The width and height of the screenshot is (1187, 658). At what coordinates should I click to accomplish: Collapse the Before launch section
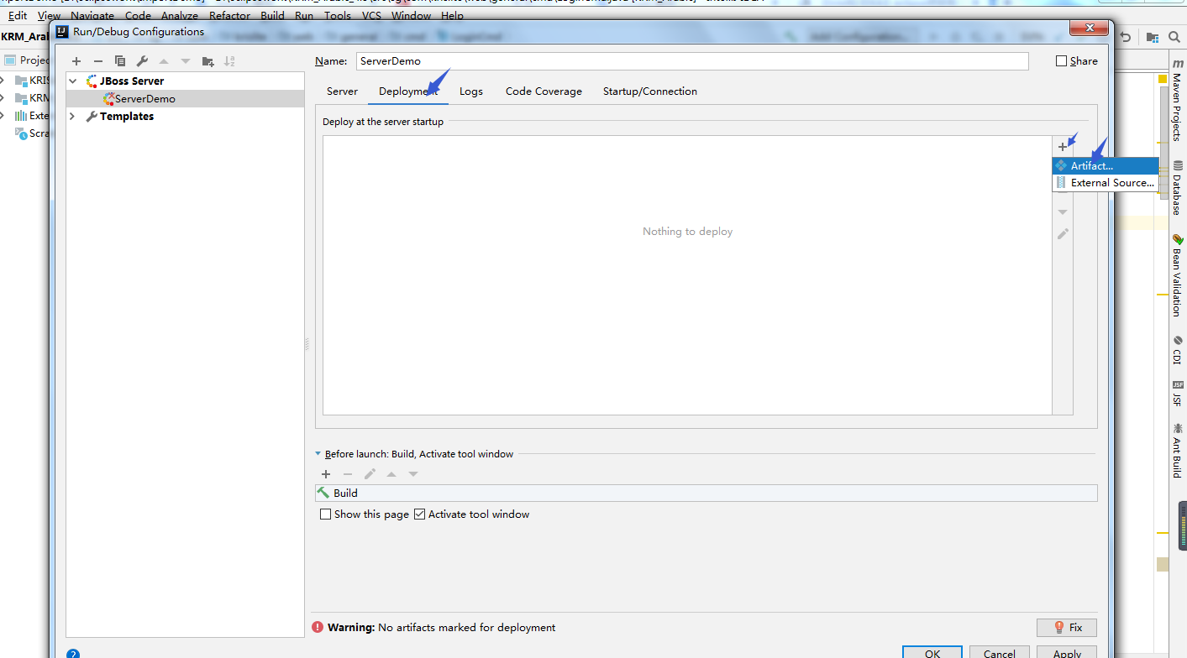coord(318,454)
